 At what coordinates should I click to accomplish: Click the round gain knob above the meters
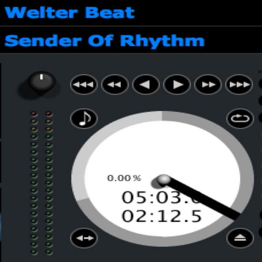tap(41, 82)
